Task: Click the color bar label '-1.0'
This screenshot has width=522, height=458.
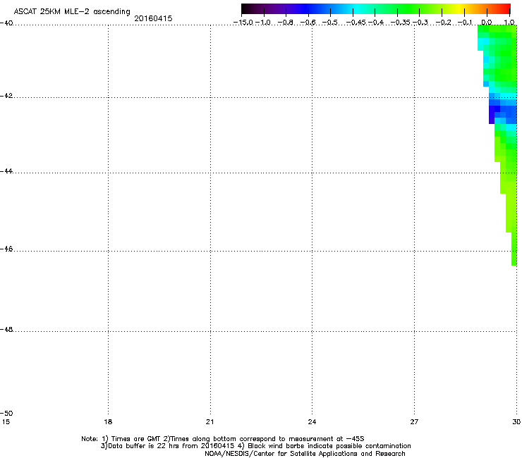Action: pyautogui.click(x=263, y=23)
